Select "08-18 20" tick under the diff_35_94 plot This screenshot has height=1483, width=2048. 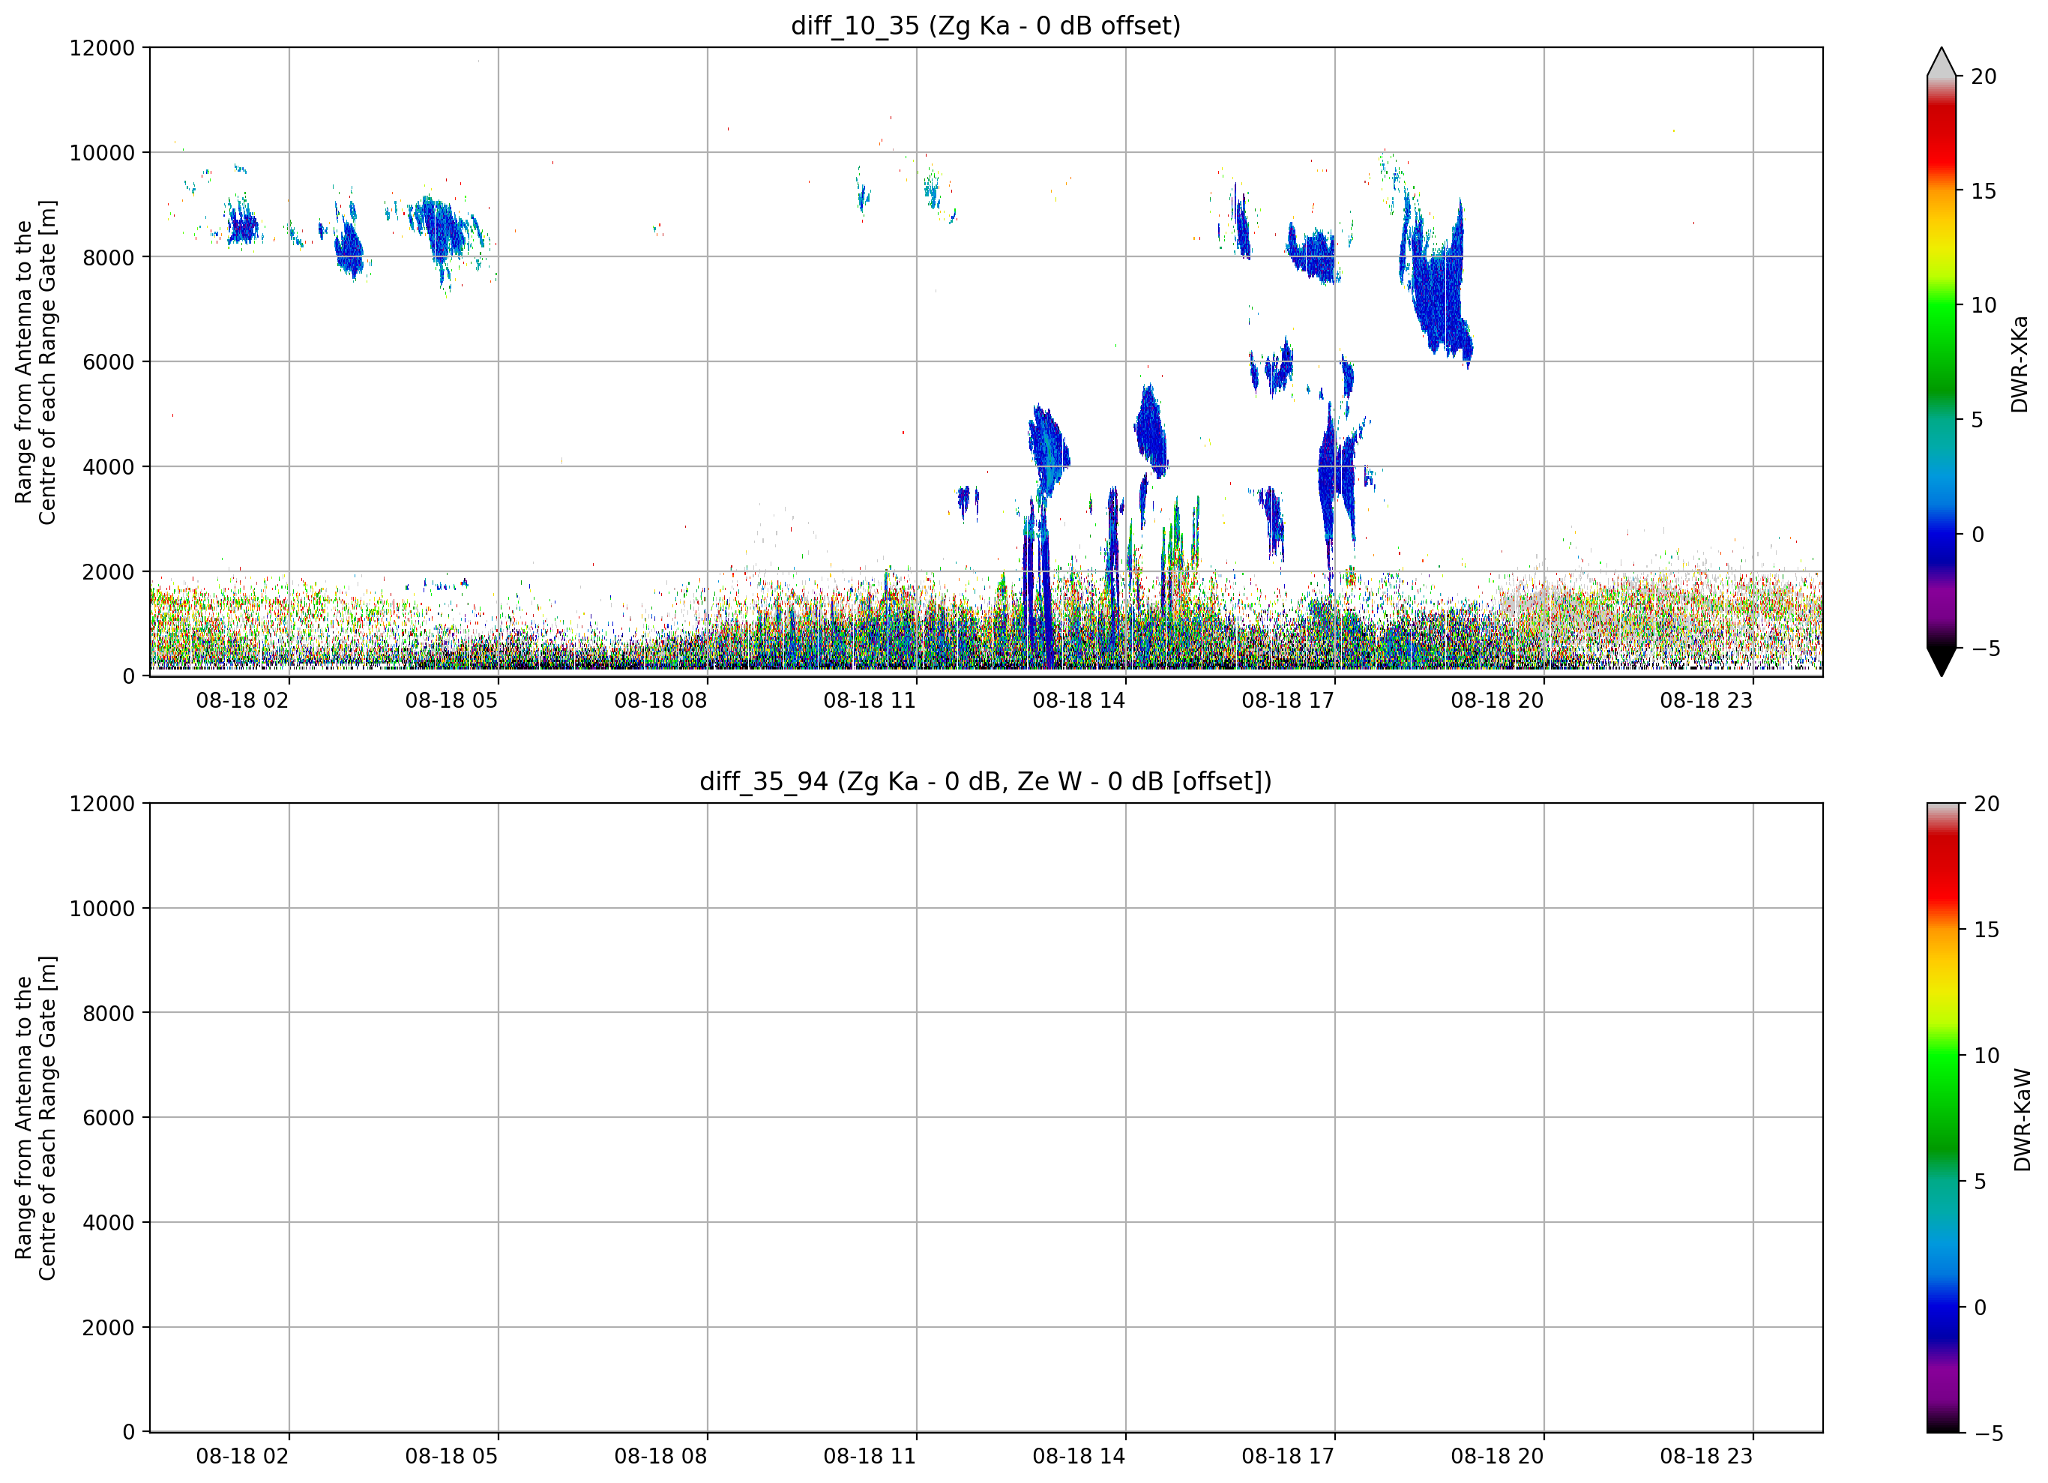click(1497, 1457)
